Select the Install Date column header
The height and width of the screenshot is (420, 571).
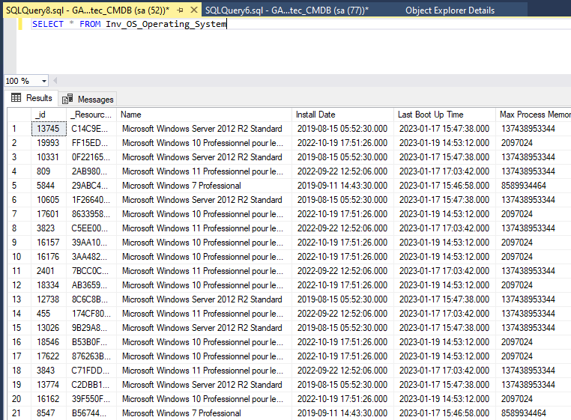coord(342,115)
